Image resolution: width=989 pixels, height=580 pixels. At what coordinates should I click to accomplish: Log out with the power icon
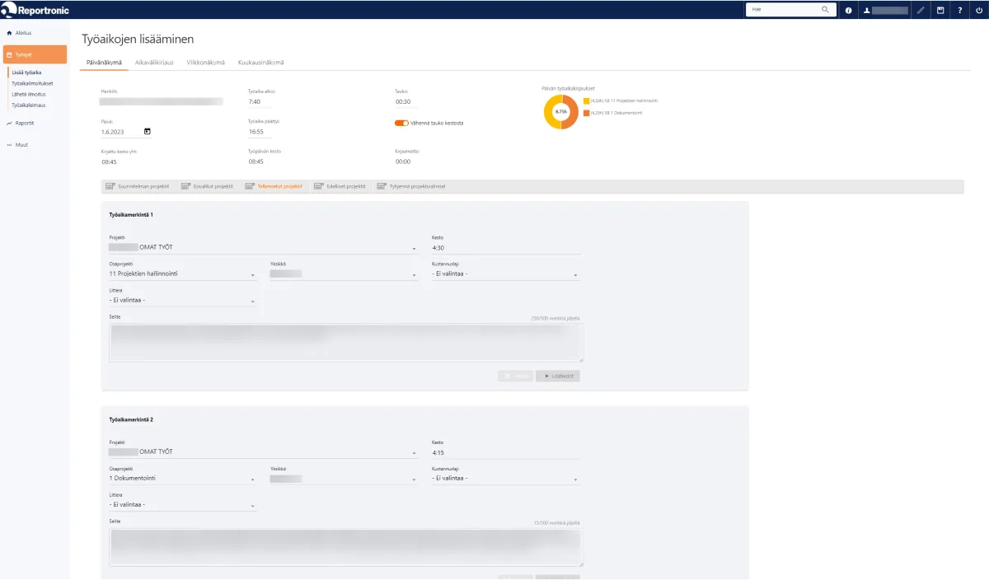coord(978,10)
